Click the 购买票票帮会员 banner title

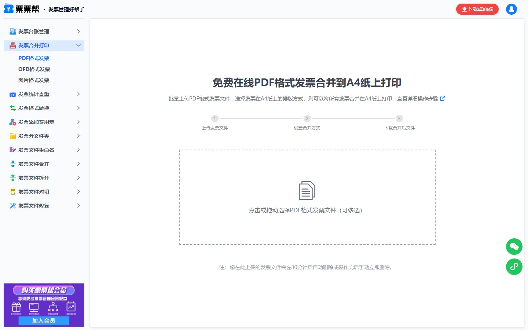click(44, 290)
